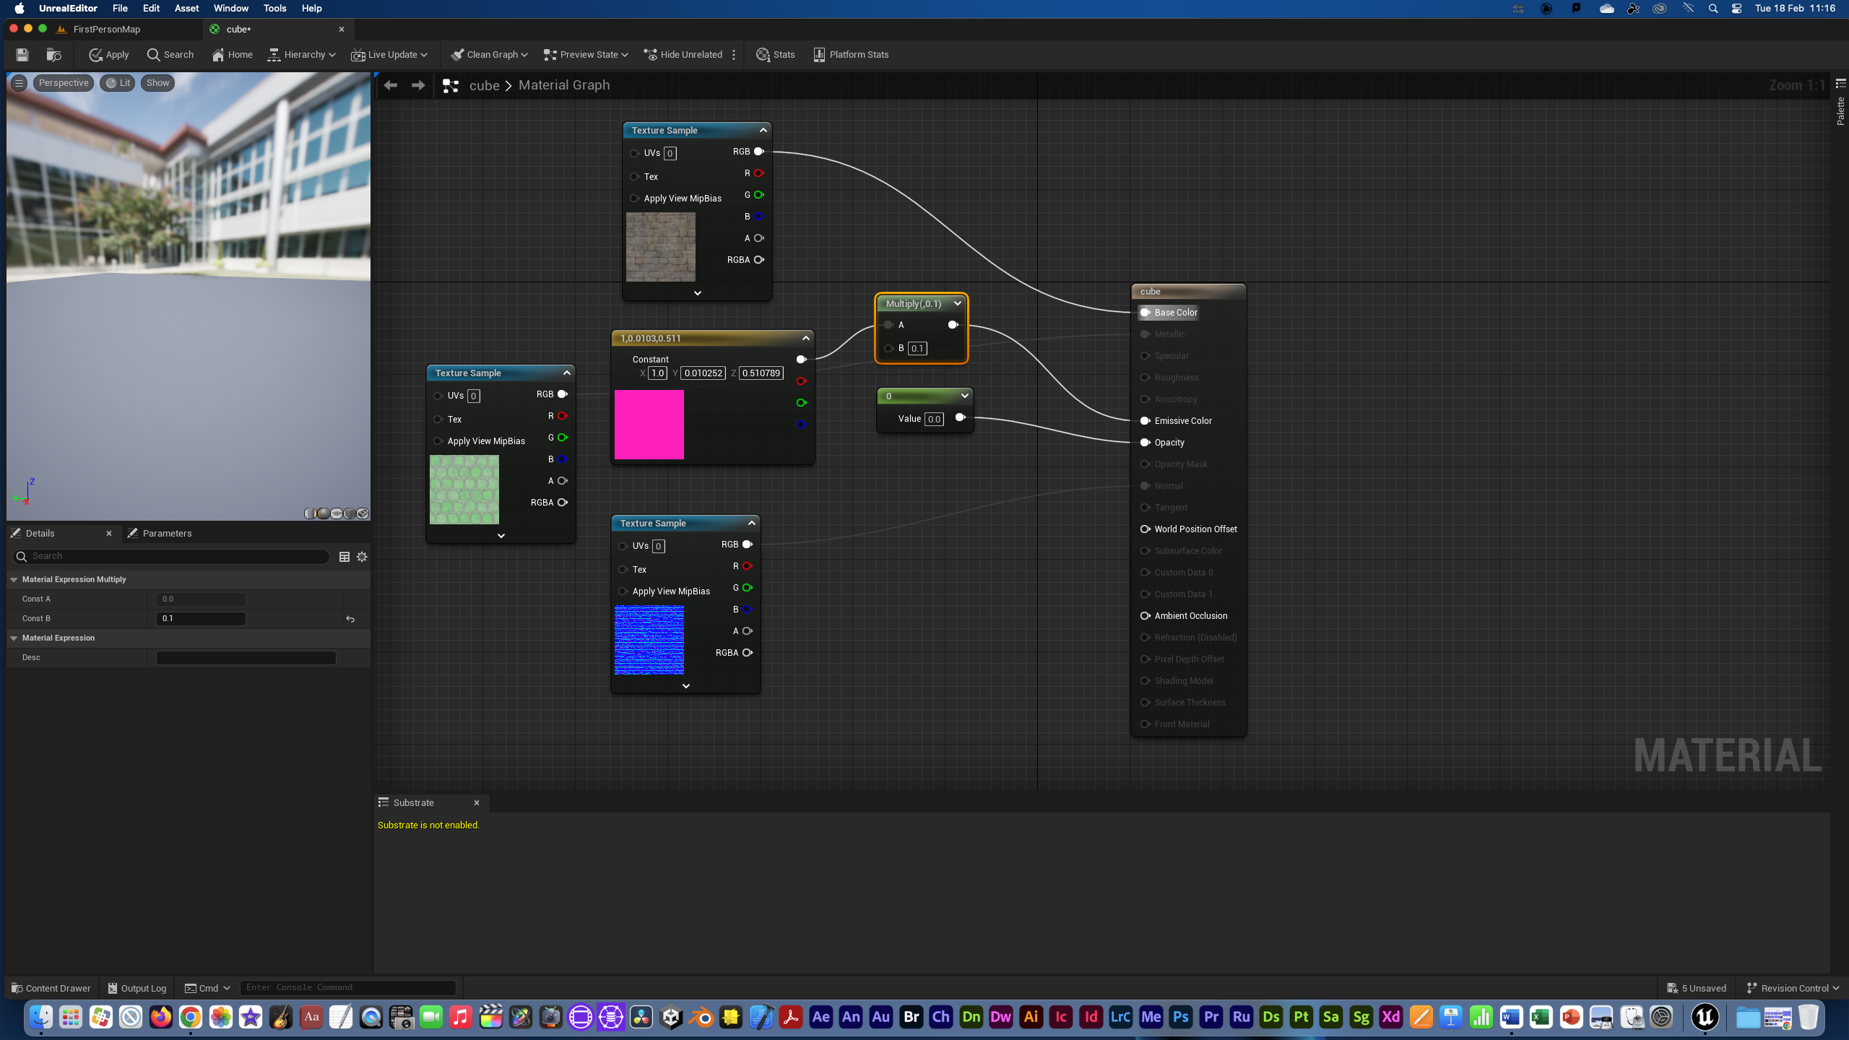Collapse the 1,0.0103,0.511 constant node

806,338
